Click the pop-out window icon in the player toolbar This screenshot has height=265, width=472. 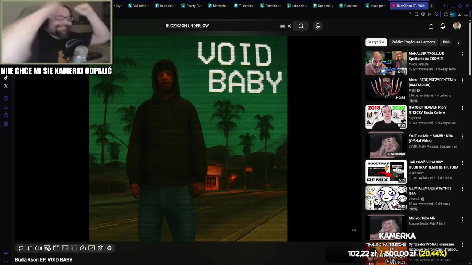pyautogui.click(x=74, y=248)
